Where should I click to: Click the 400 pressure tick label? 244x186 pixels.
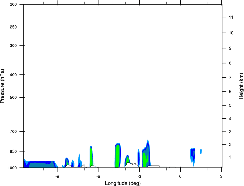point(13,75)
